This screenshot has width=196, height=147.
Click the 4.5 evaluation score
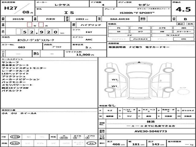(x=187, y=9)
